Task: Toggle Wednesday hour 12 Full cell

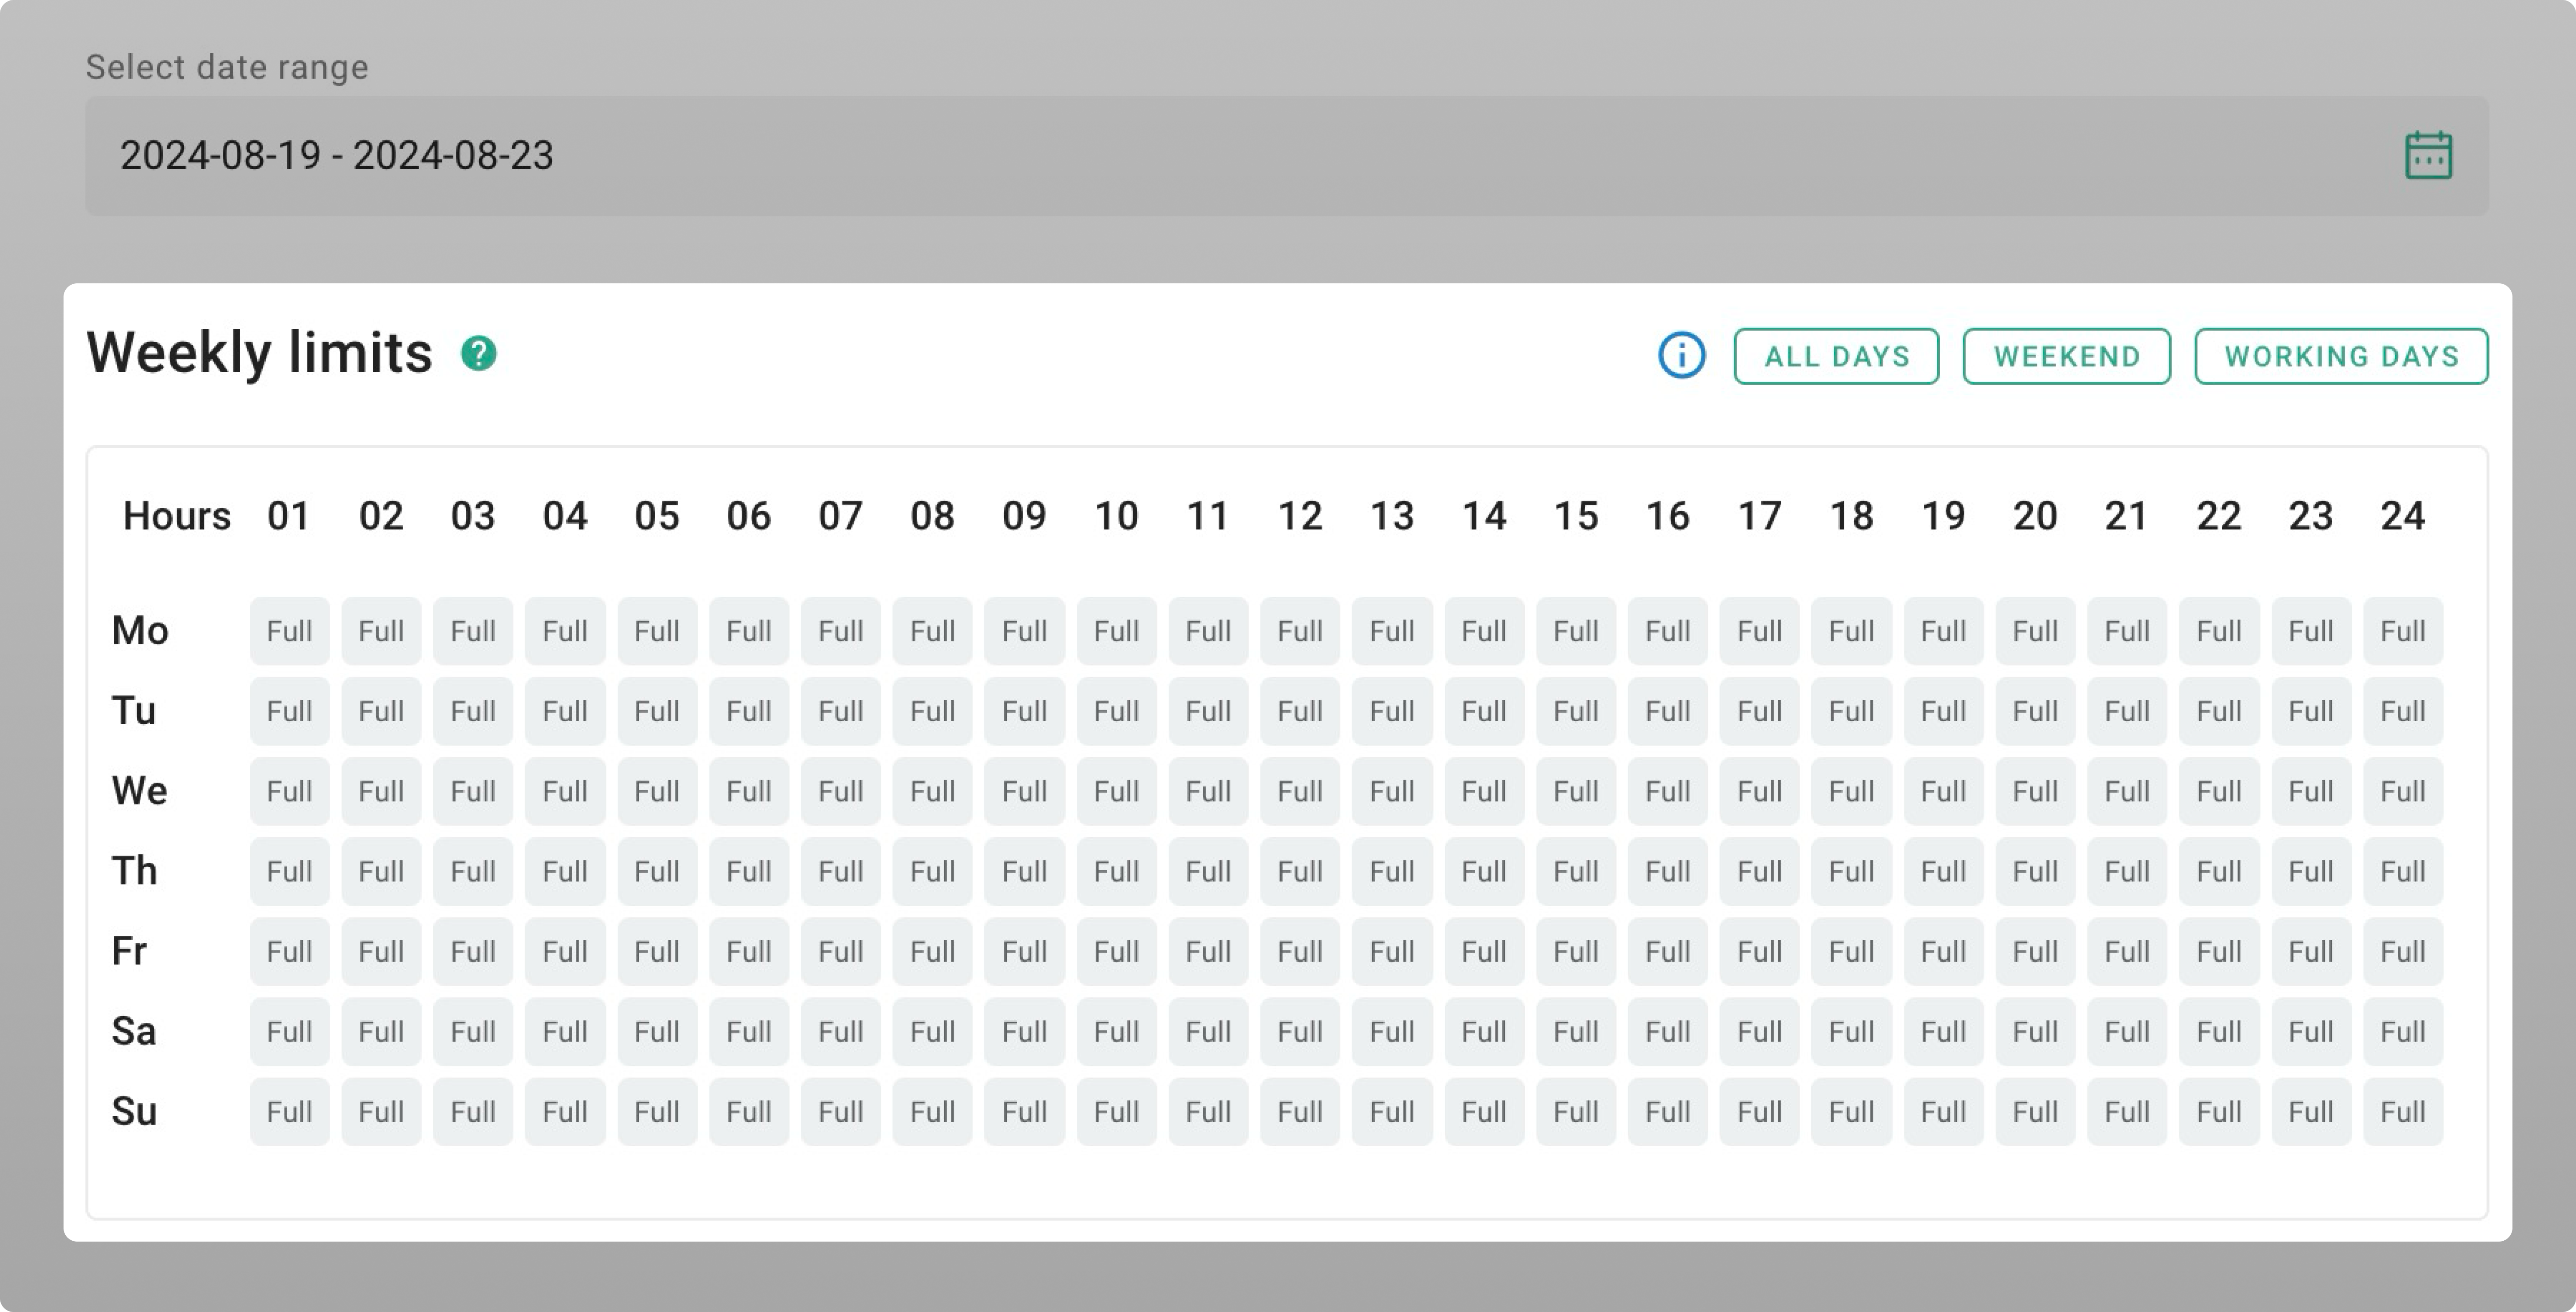Action: tap(1300, 791)
